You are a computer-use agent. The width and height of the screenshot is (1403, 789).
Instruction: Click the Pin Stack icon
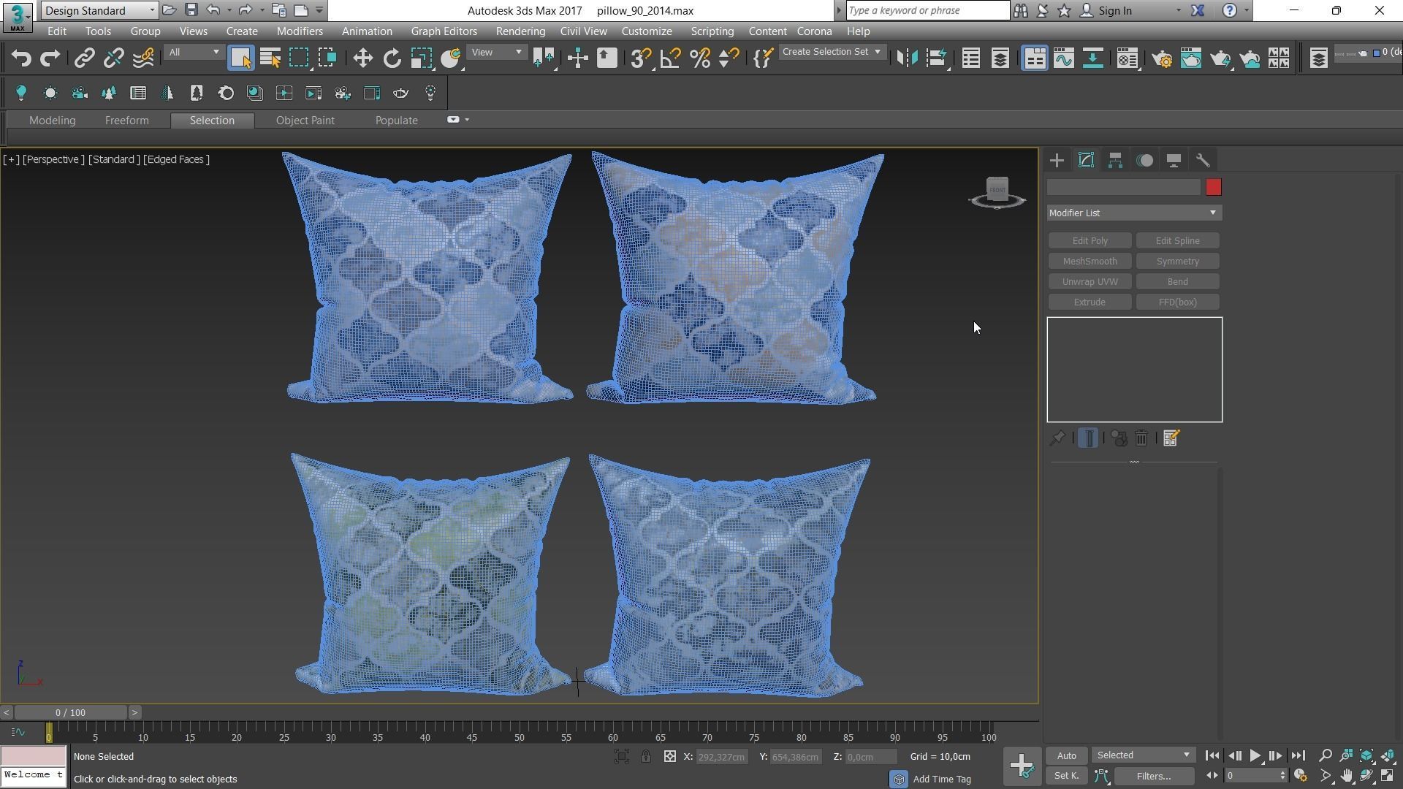coord(1057,438)
